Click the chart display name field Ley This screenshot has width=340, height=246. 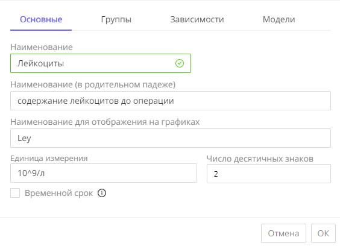click(171, 138)
